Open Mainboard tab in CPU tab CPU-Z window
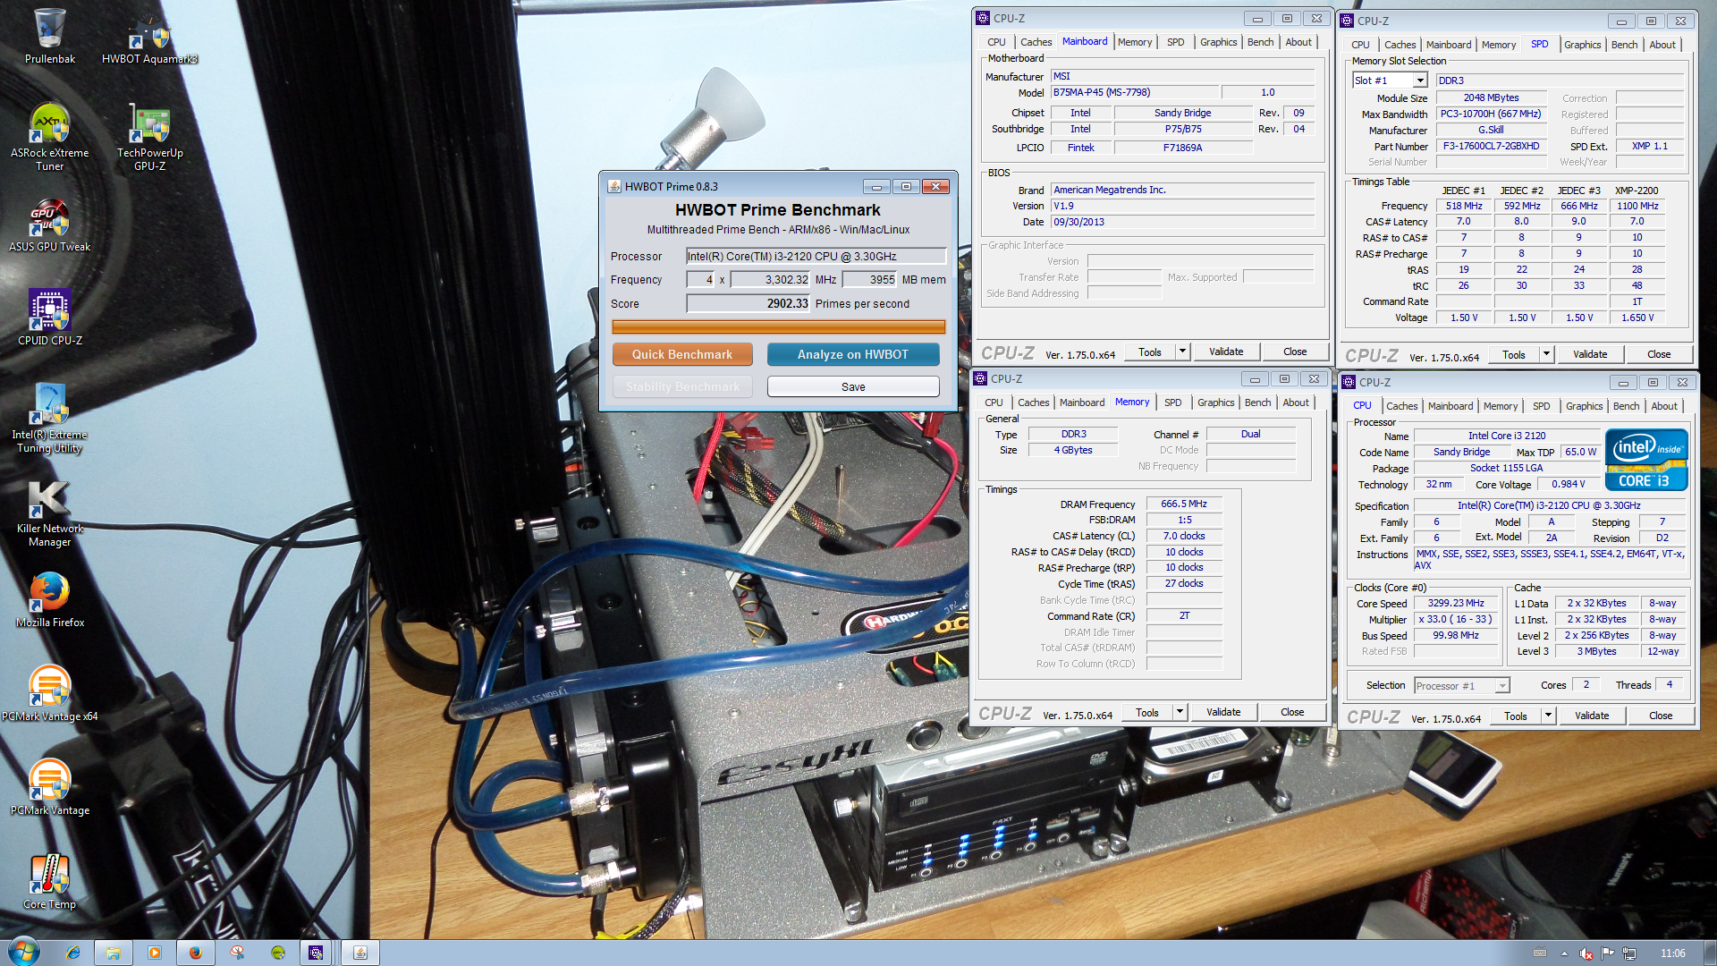The width and height of the screenshot is (1717, 966). tap(1450, 406)
